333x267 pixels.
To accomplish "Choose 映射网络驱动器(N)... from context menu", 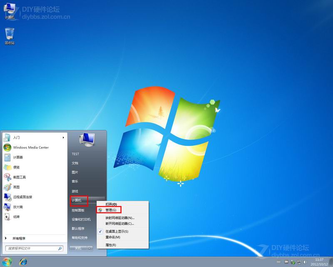I will pos(122,218).
